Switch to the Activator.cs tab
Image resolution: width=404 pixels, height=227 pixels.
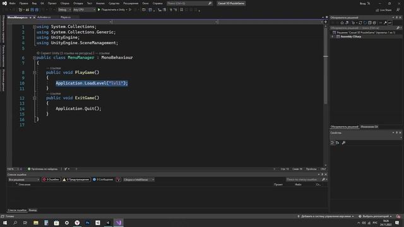pos(44,17)
